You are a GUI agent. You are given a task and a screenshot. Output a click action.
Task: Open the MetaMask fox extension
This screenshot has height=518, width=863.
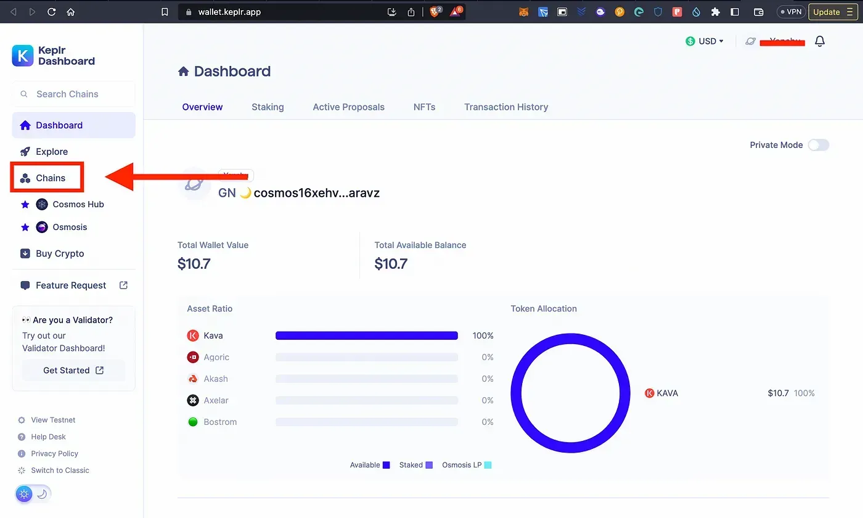coord(523,12)
